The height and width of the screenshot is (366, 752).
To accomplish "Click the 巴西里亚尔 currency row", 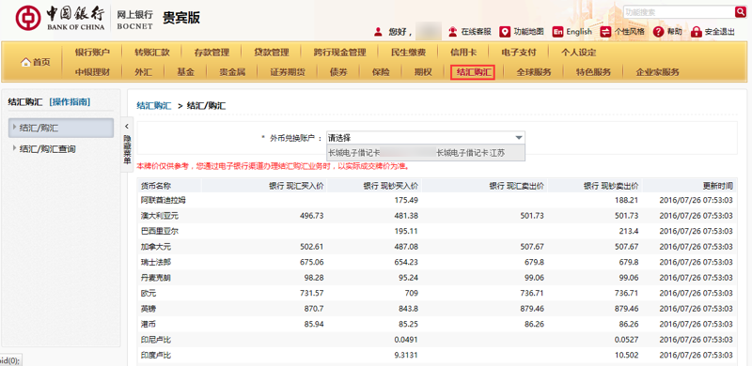I will tap(437, 231).
